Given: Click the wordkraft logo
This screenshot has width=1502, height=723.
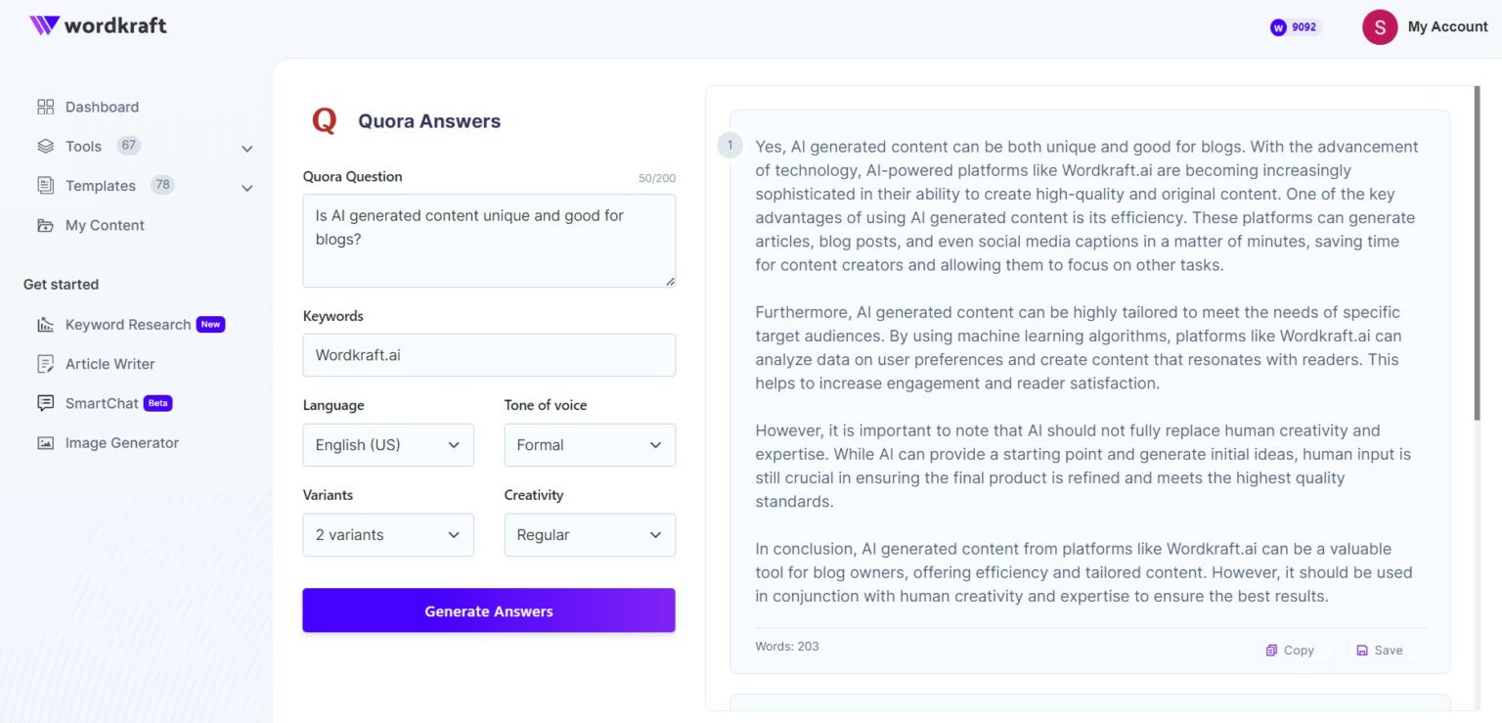Looking at the screenshot, I should click(x=98, y=25).
